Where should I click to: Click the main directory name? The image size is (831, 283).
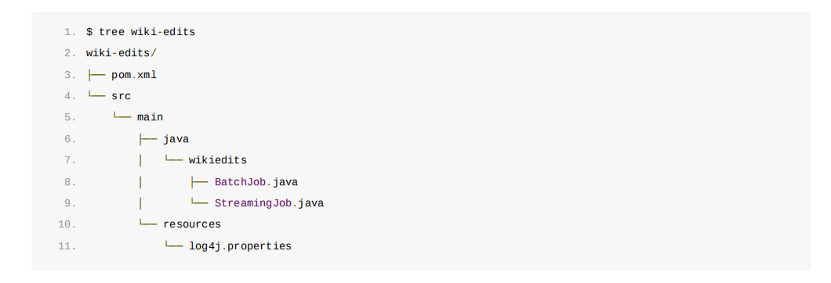click(x=150, y=117)
